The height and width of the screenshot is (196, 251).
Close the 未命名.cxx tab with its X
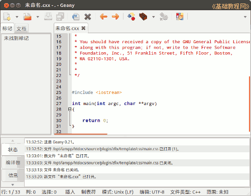point(83,28)
